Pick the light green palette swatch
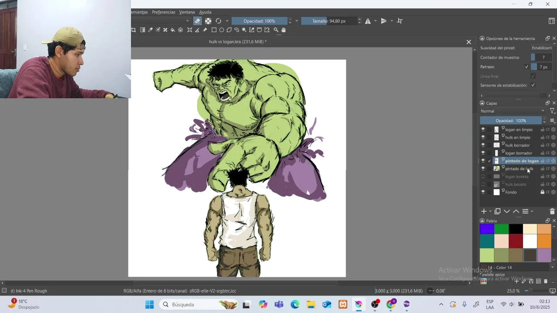This screenshot has height=313, width=557. point(487,255)
